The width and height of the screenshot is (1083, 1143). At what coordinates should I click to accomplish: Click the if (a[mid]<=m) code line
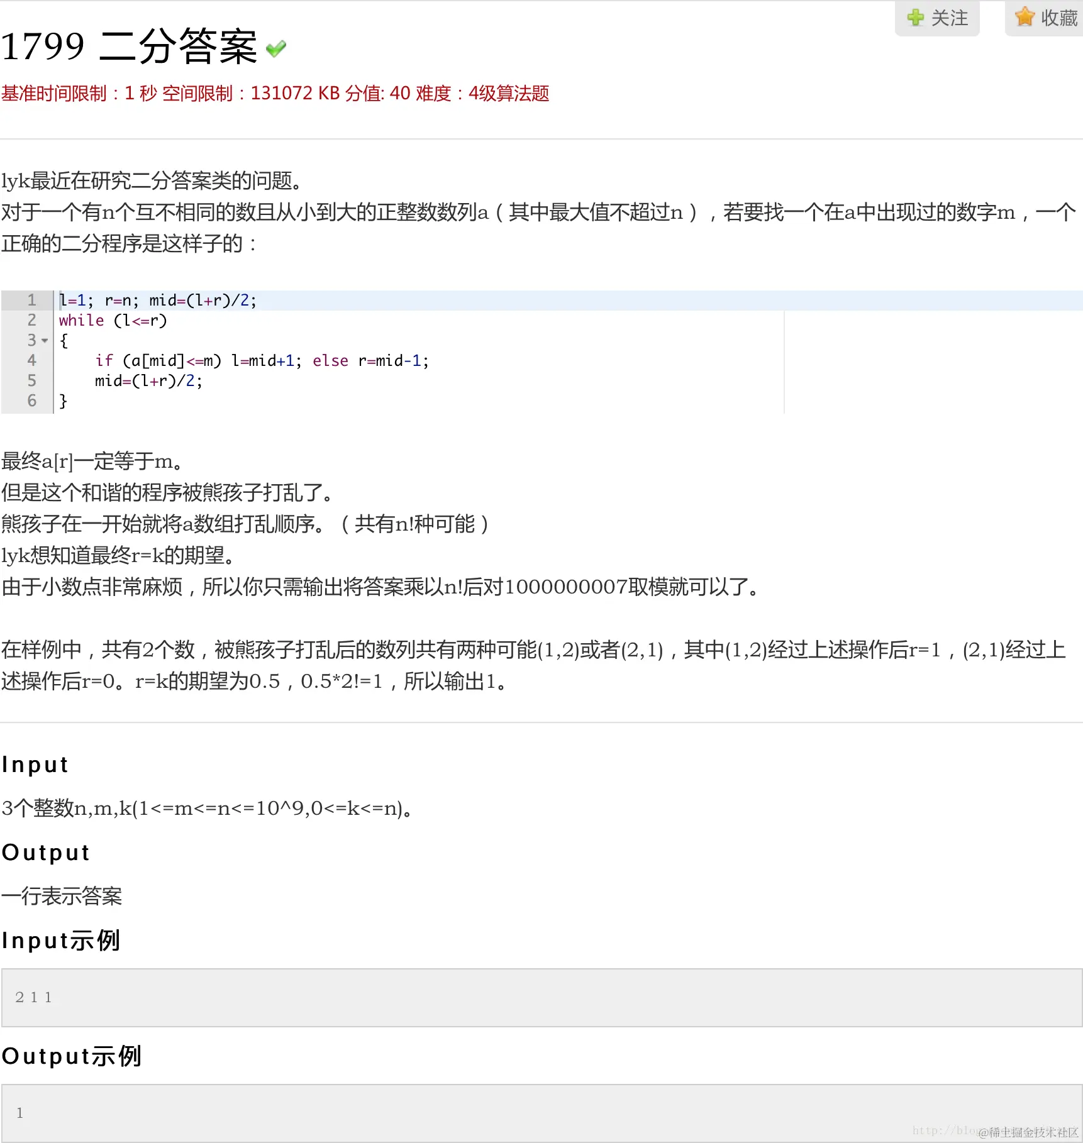[262, 361]
